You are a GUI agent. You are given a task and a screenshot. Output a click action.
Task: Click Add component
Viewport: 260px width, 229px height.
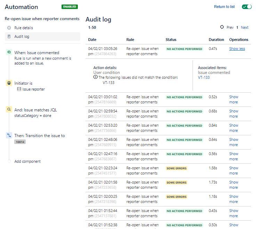click(x=27, y=161)
